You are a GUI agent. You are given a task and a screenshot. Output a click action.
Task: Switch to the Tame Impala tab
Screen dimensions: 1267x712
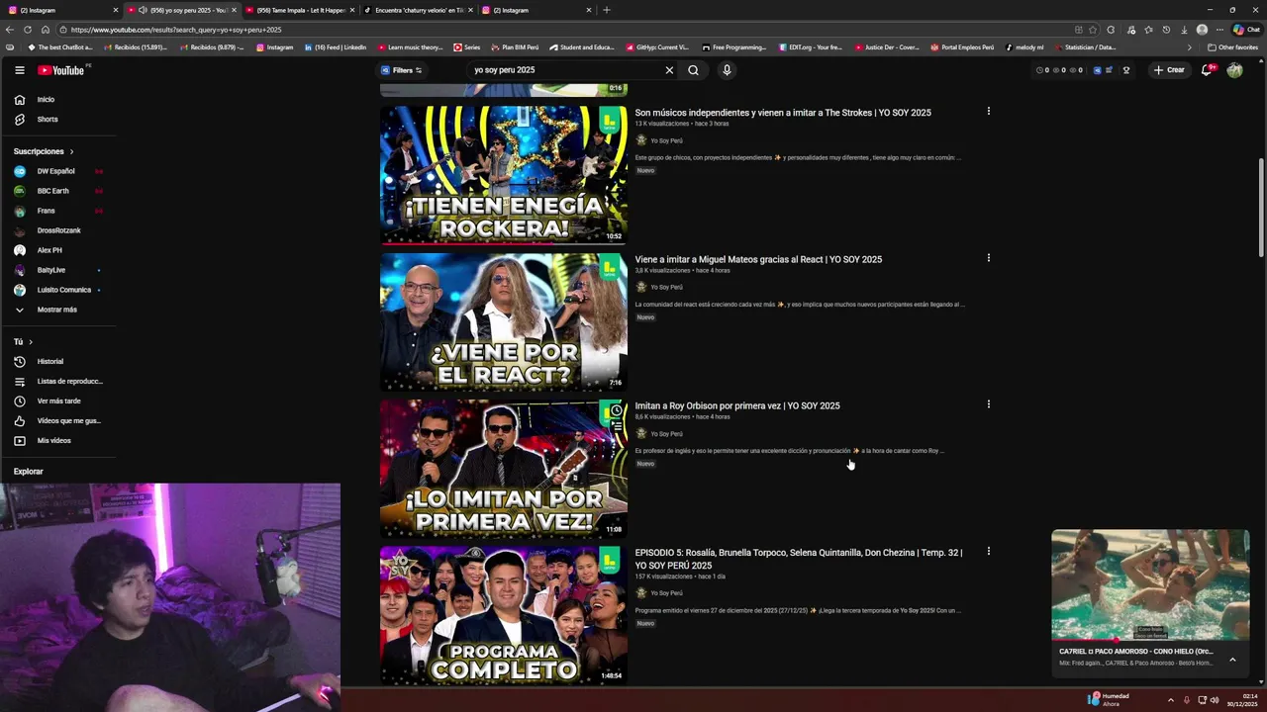click(300, 10)
